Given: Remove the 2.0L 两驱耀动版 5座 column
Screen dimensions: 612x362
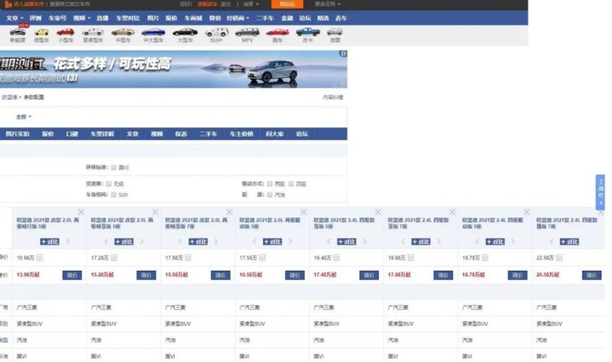Looking at the screenshot, I should tap(304, 212).
